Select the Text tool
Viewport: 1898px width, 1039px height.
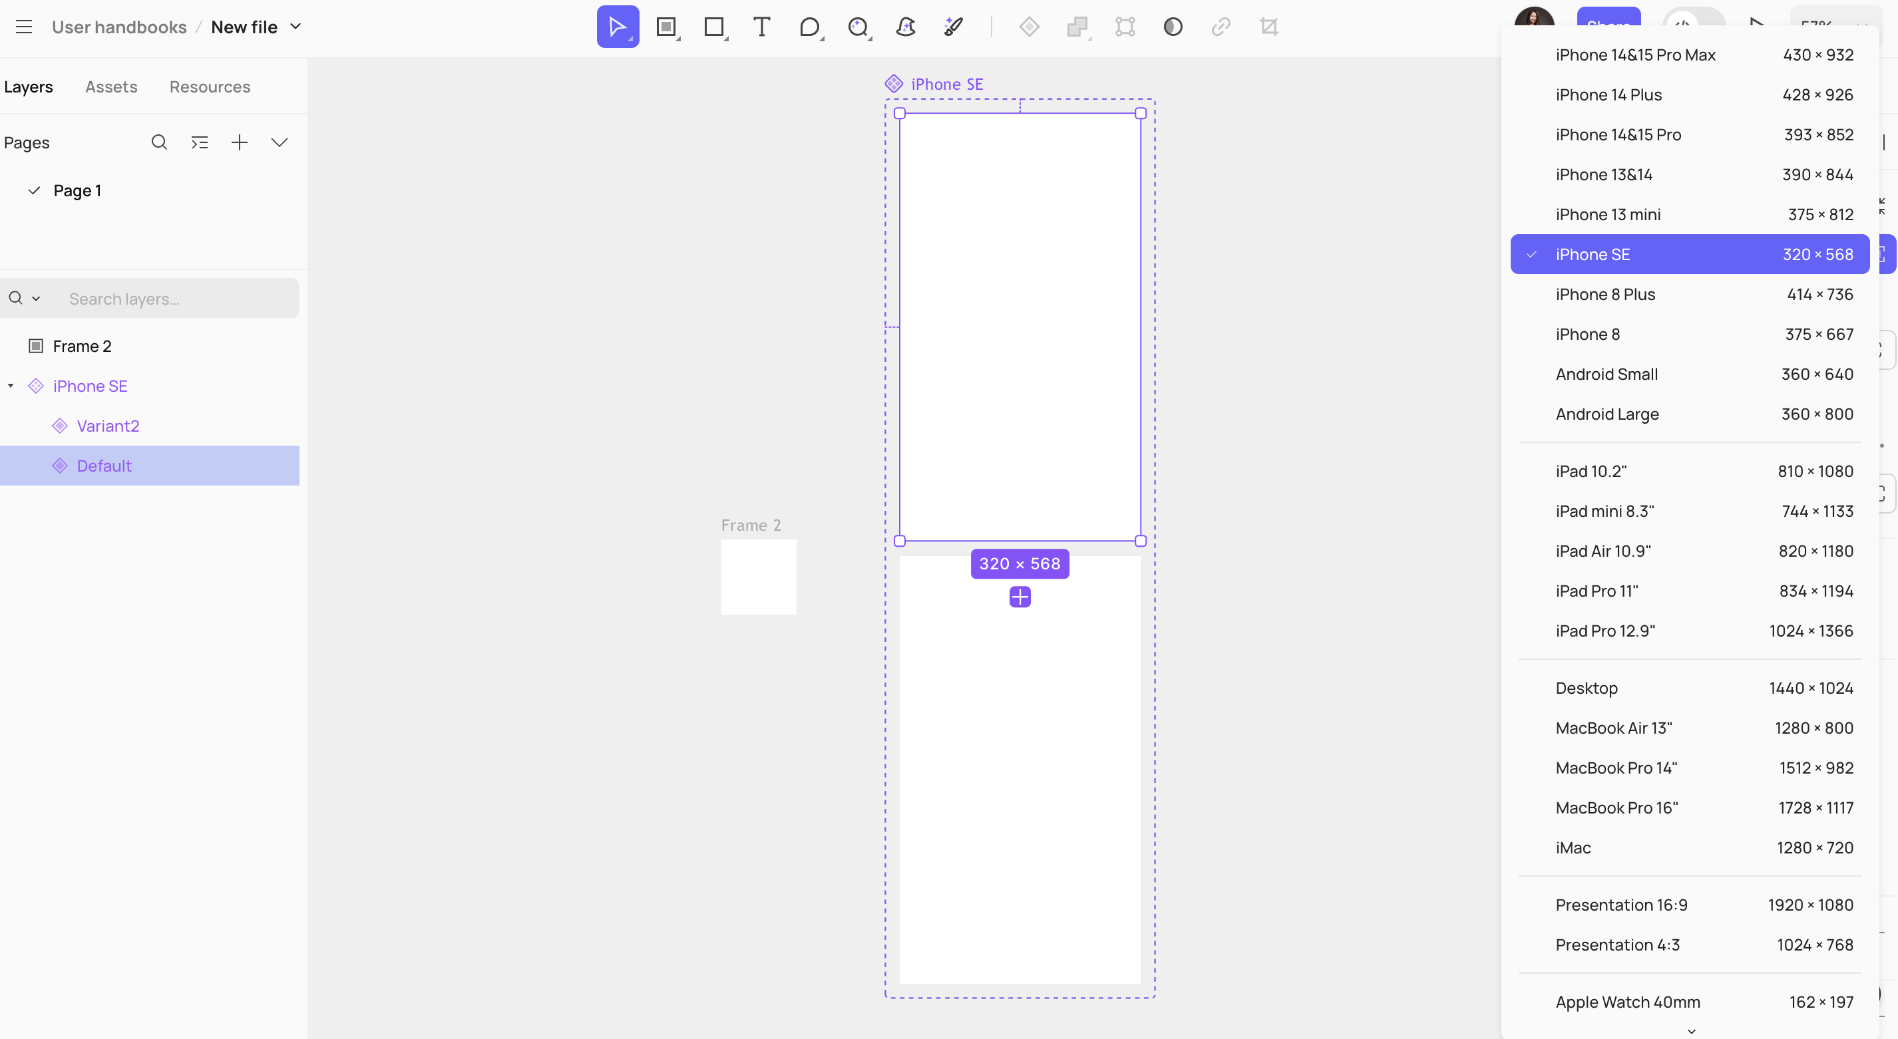click(x=761, y=27)
